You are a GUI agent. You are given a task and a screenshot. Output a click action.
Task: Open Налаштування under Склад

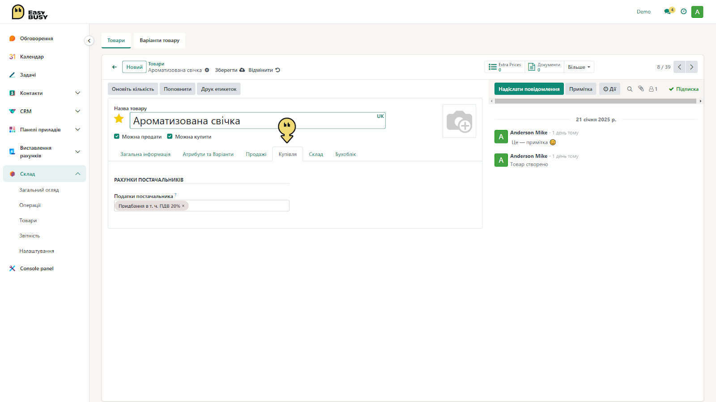[x=37, y=251]
